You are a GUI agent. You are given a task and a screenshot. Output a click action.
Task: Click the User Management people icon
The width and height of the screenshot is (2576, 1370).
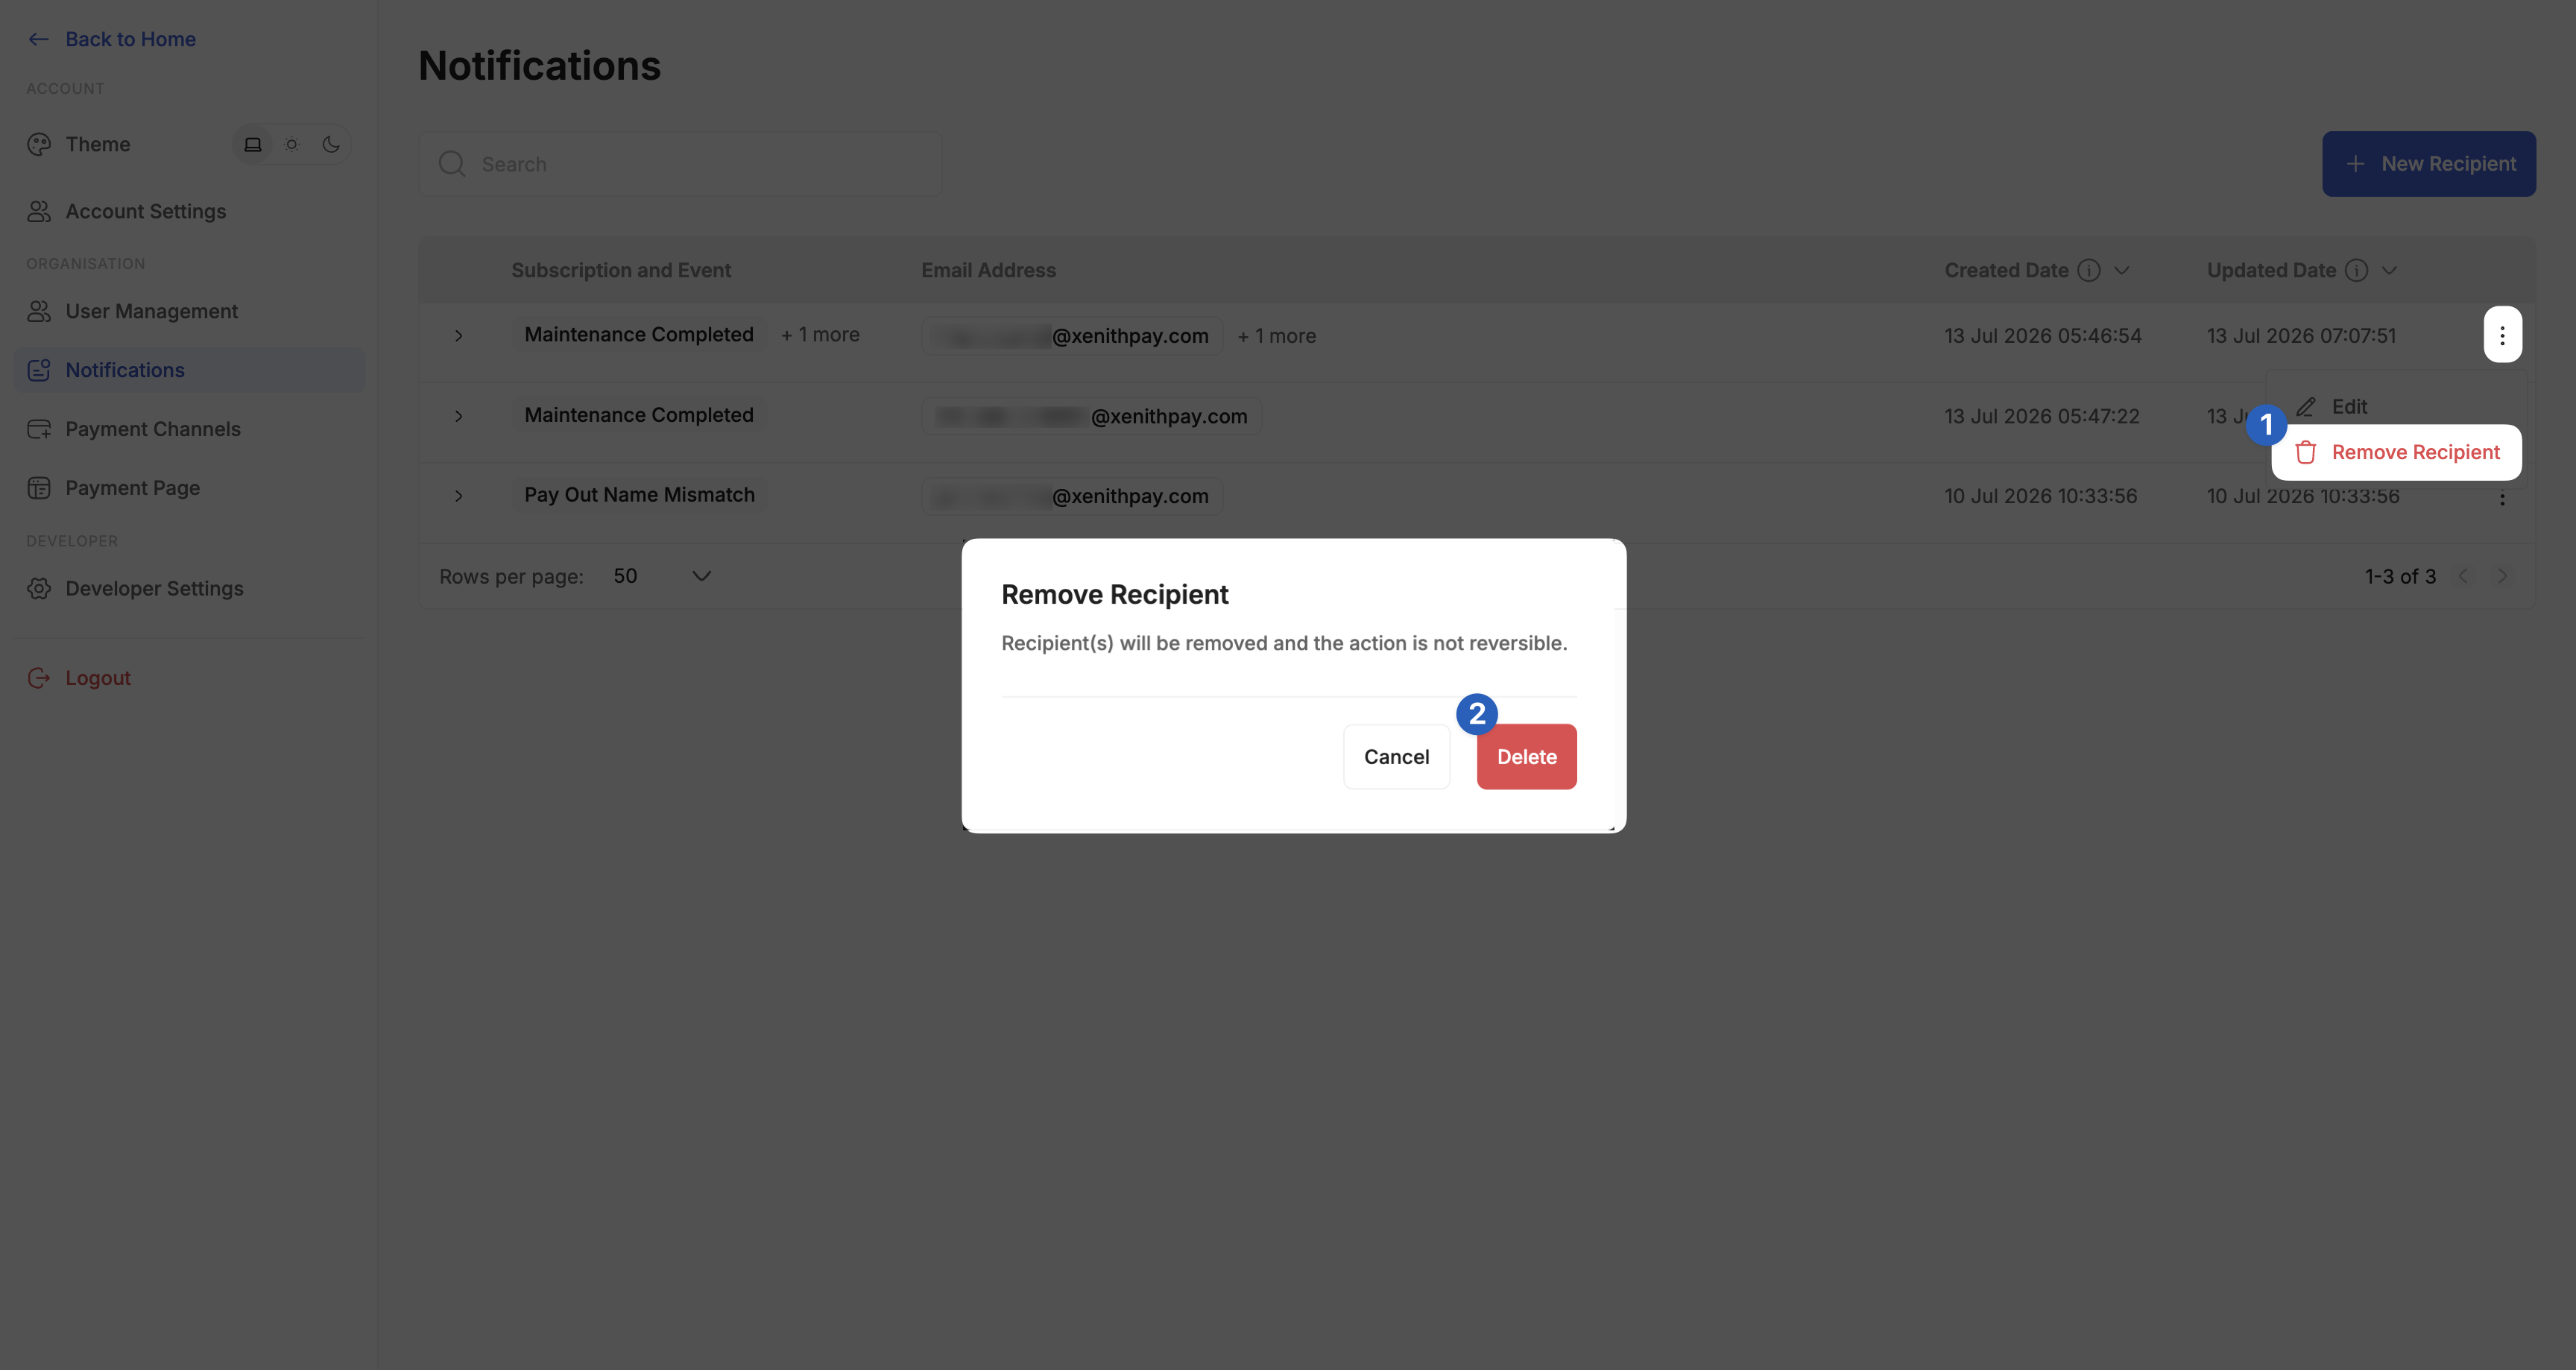[x=39, y=311]
